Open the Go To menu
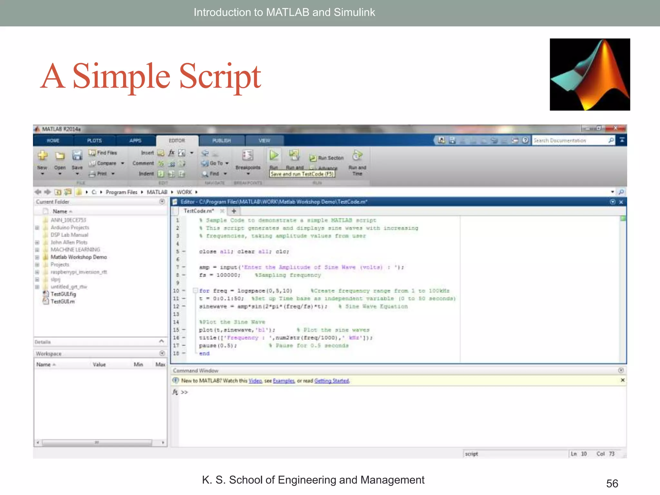Screen dimensions: 660x495 (215, 163)
